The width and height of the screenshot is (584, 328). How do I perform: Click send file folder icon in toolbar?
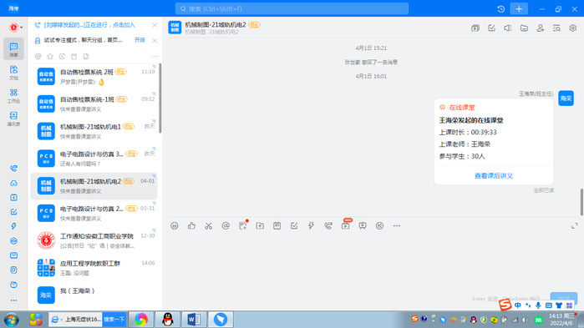tap(260, 225)
